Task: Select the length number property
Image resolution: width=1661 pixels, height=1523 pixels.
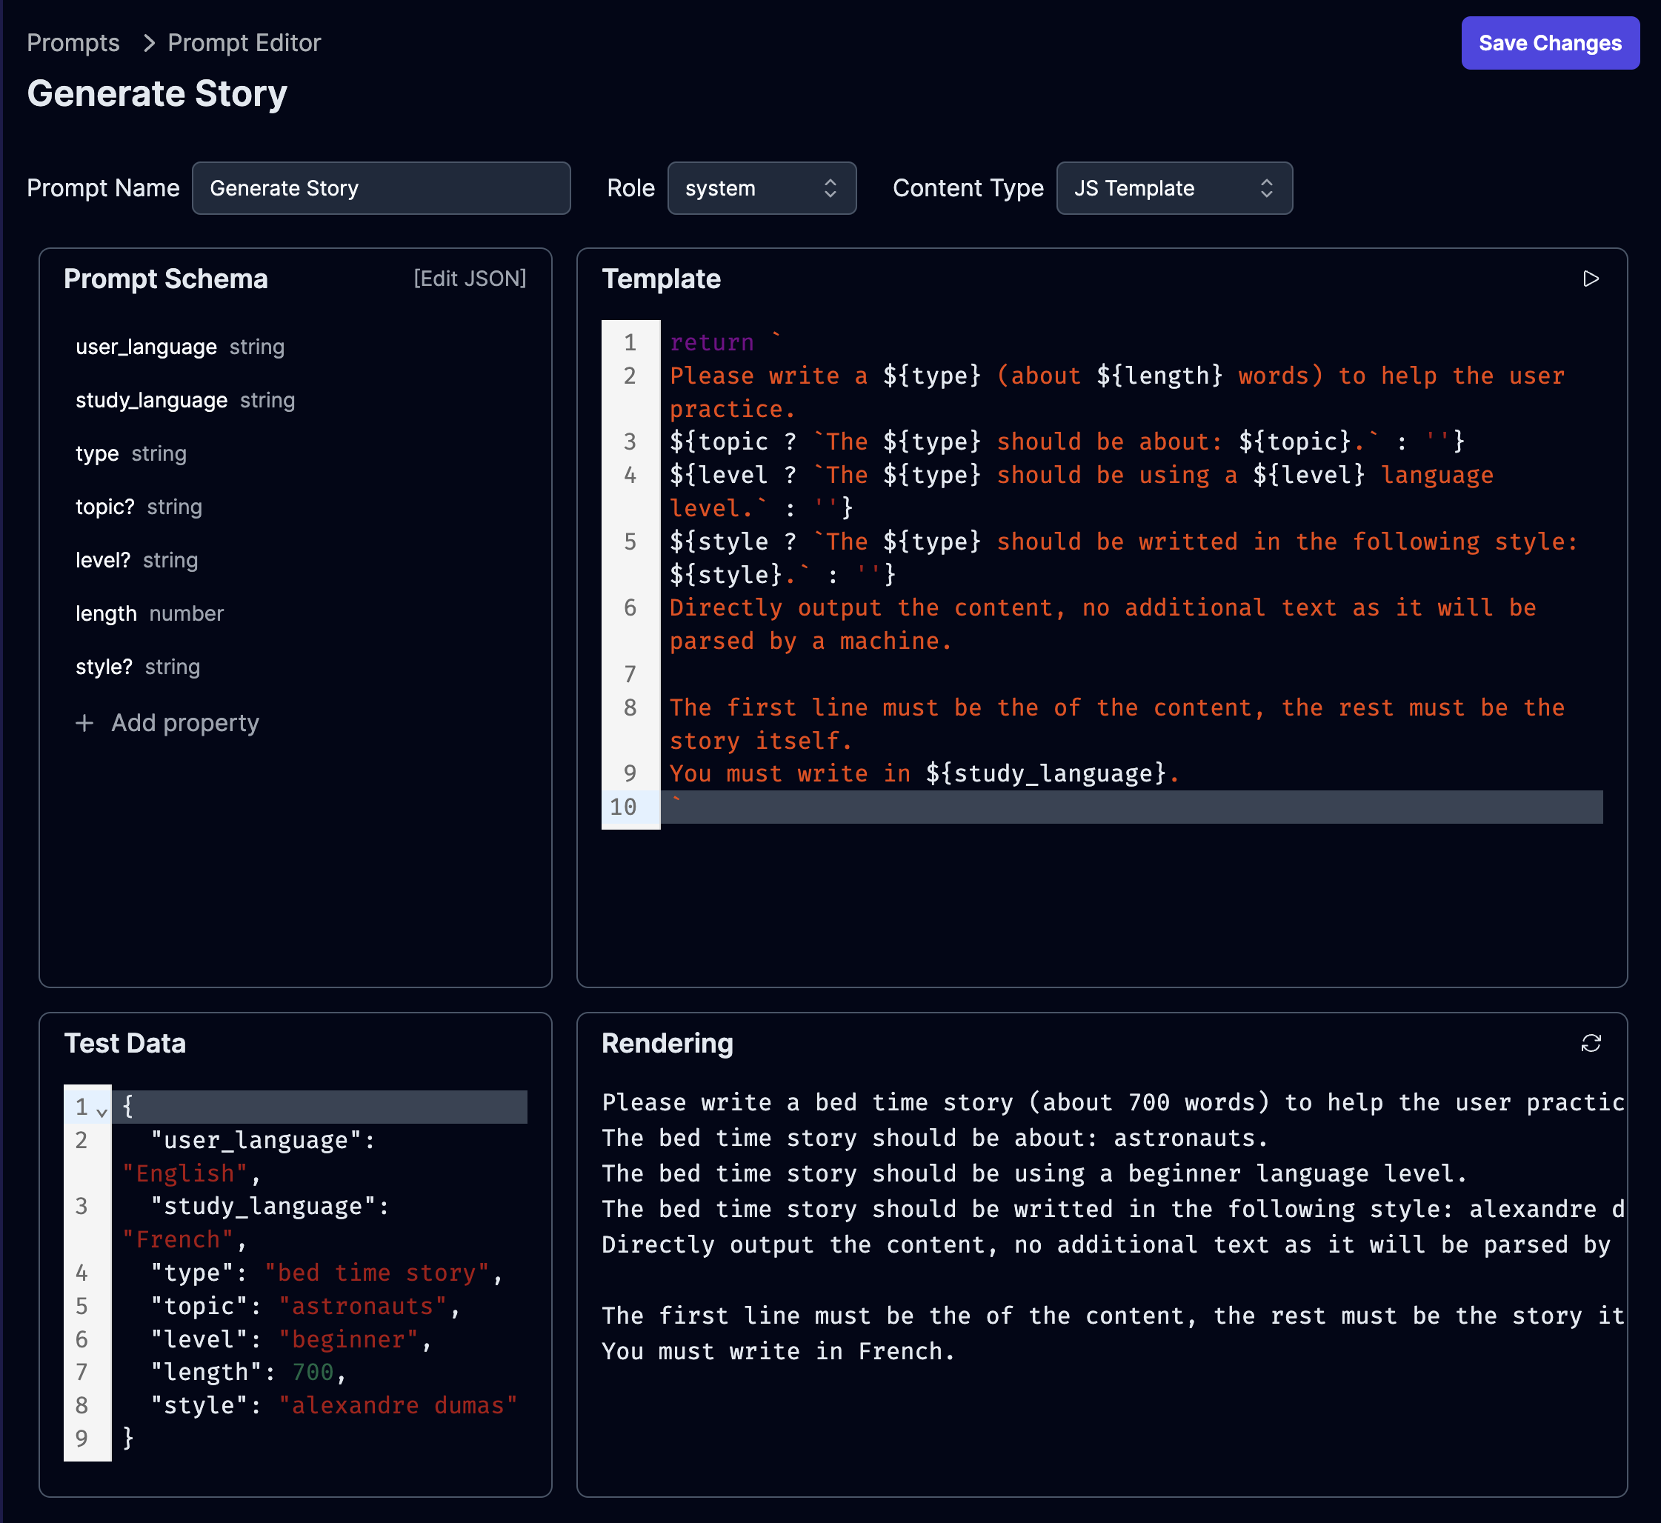Action: coord(107,614)
